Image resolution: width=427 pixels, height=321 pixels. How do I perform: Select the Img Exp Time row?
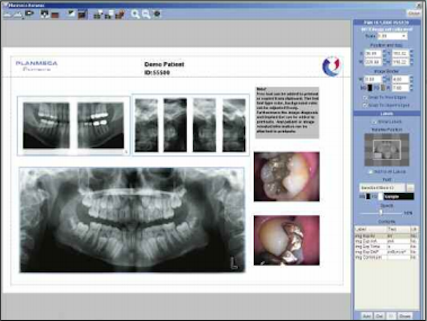click(387, 246)
